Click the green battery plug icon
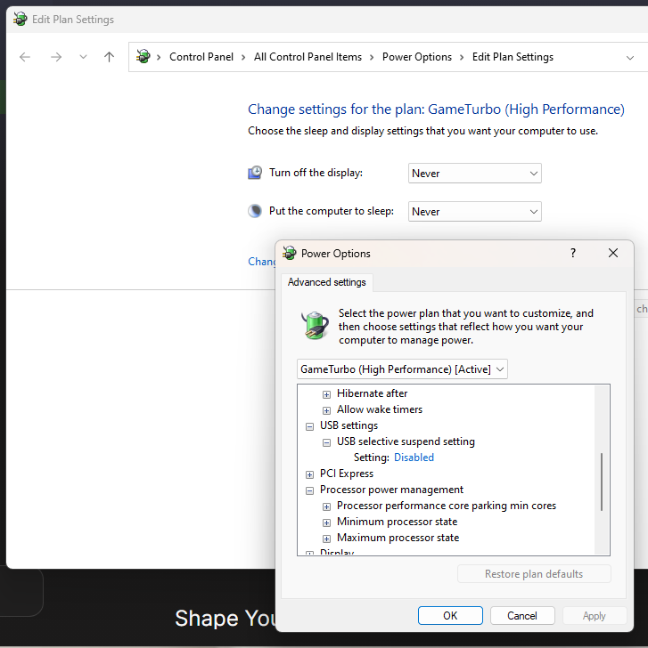The height and width of the screenshot is (648, 648). coord(316,325)
